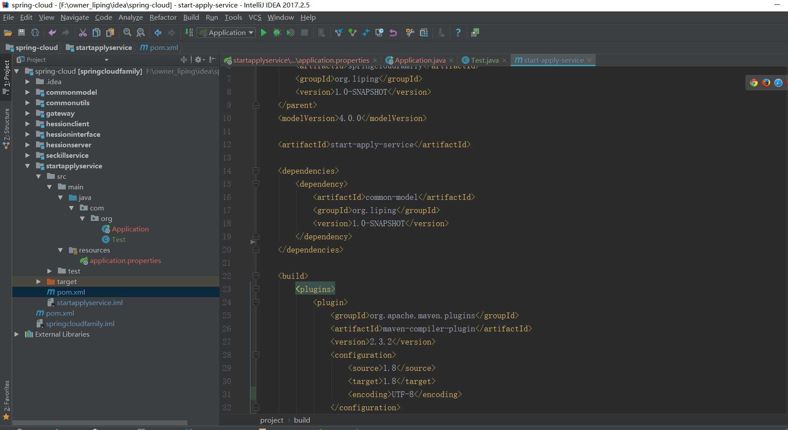Open in Chrome browser icon
This screenshot has height=430, width=788.
click(x=754, y=83)
